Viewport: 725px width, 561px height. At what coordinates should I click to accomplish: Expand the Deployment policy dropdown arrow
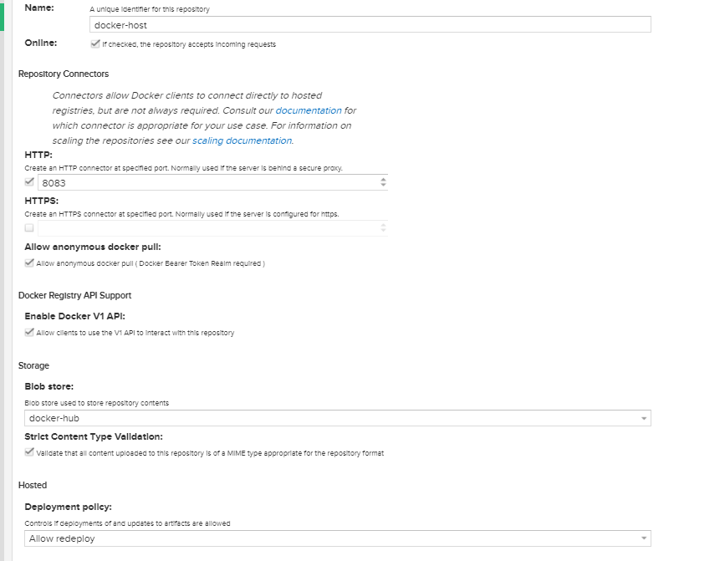click(643, 538)
